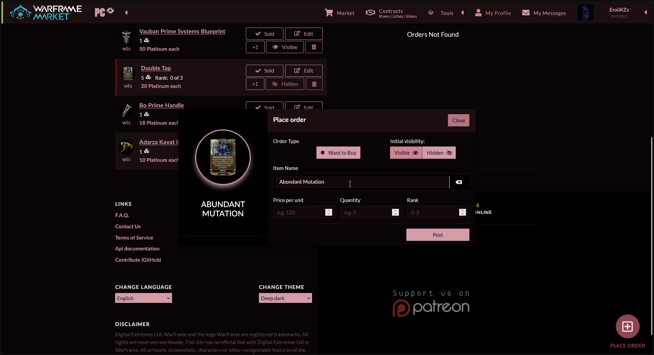
Task: Collapse the platform selector arrow
Action: pyautogui.click(x=126, y=13)
